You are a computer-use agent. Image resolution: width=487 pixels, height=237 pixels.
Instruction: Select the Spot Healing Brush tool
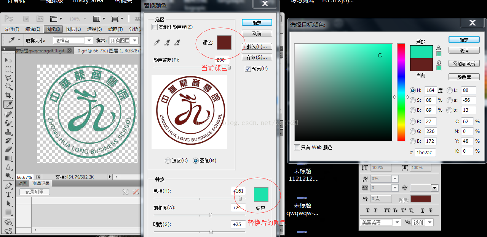tap(8, 114)
